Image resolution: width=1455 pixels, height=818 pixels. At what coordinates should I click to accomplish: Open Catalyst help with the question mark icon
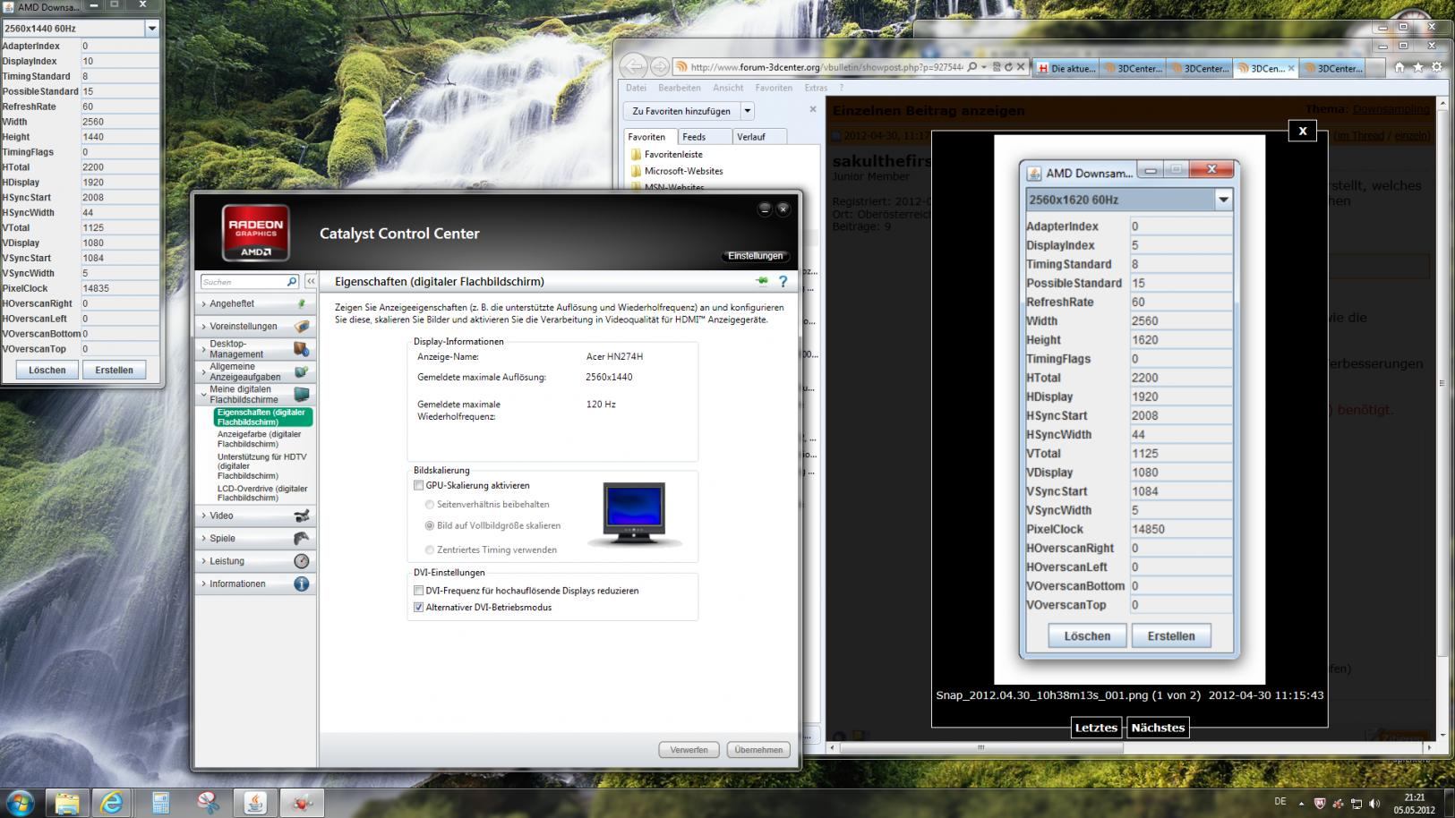[783, 281]
